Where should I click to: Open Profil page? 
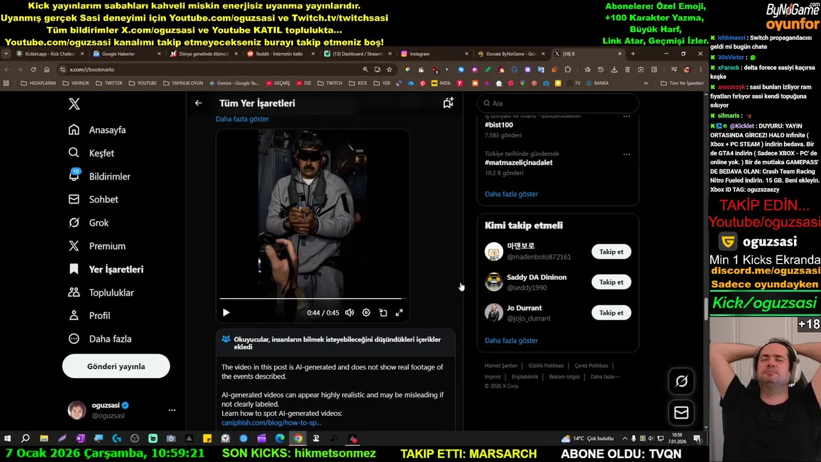pyautogui.click(x=89, y=315)
